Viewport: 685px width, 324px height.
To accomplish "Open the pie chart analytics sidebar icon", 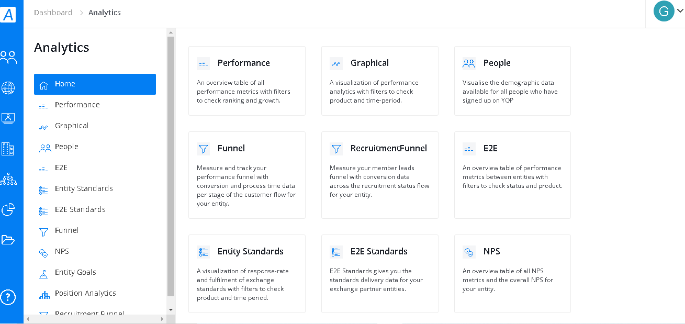I will pos(8,210).
